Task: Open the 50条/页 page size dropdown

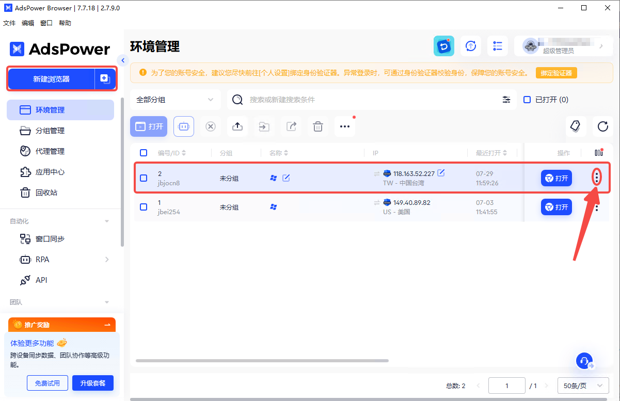Action: tap(583, 386)
